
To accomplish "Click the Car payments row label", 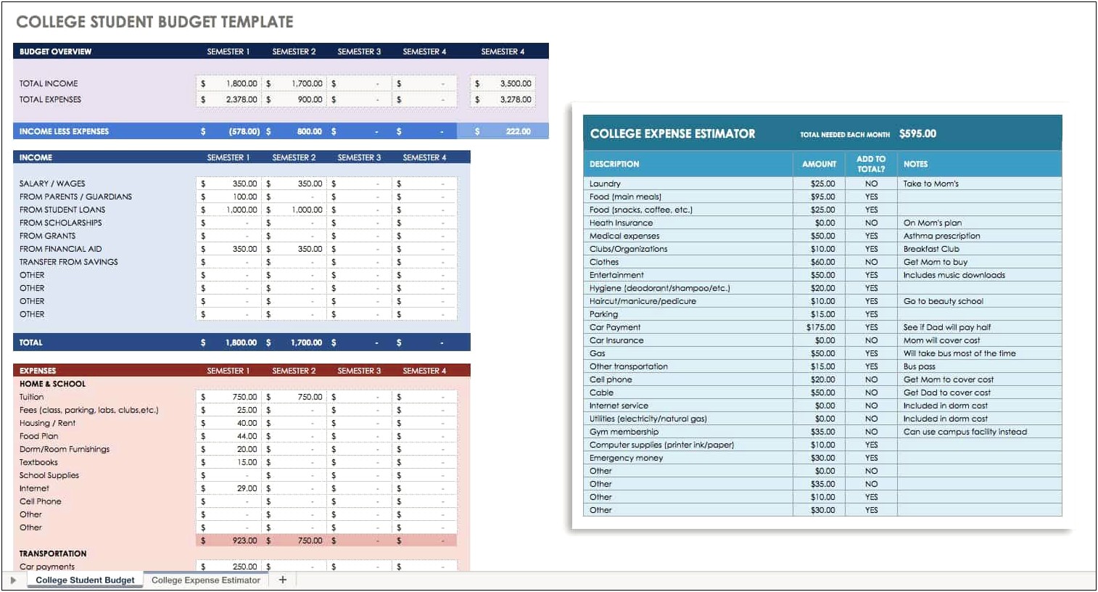I will click(x=47, y=567).
